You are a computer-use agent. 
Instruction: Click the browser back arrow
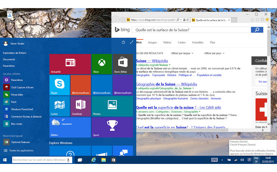(116, 20)
